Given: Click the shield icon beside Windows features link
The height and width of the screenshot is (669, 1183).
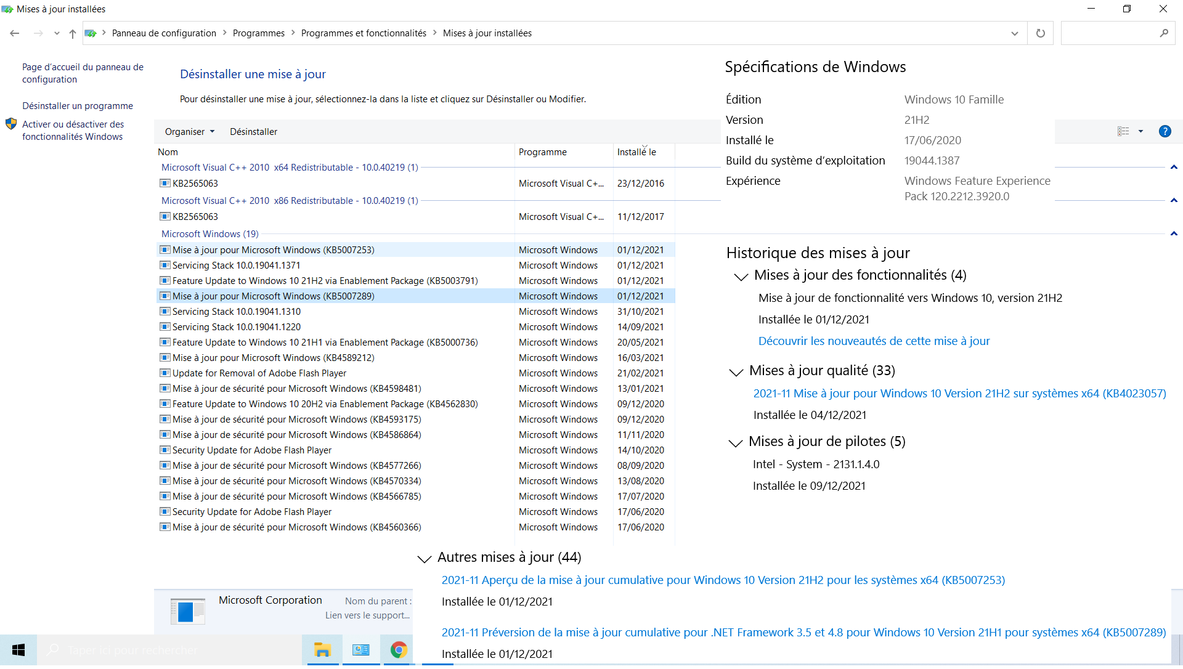Looking at the screenshot, I should point(11,124).
